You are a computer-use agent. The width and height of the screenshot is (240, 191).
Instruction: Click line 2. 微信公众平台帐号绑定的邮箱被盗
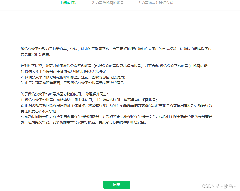click(x=73, y=77)
